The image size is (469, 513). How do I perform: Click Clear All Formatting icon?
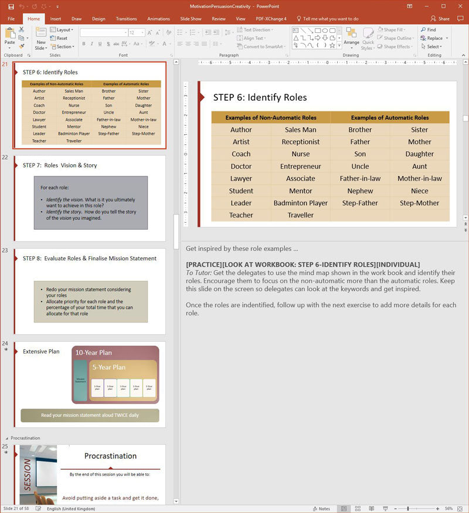pyautogui.click(x=169, y=33)
